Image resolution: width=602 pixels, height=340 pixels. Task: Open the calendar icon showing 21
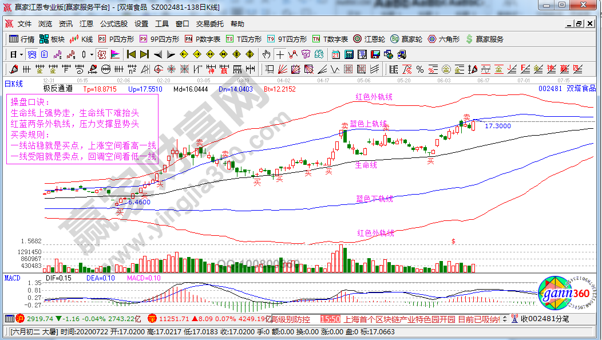[335, 55]
